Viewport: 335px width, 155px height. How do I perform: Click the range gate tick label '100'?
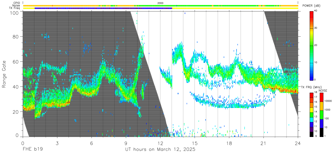pos(14,13)
